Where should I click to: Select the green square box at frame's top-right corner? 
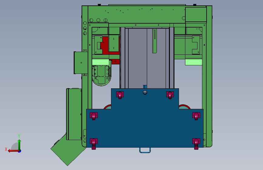(x=196, y=15)
